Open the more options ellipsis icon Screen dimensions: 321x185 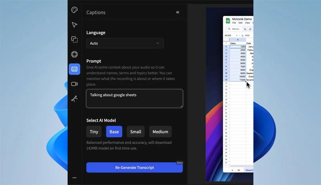74,178
